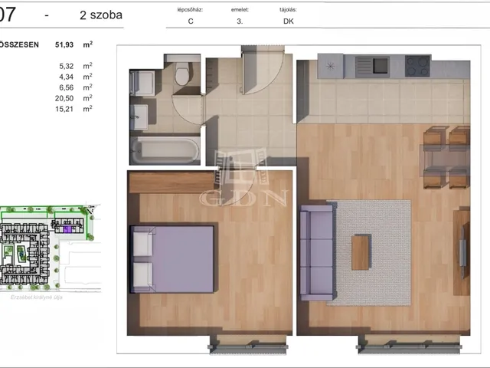Screen dimensions: 490x368
Task: Select the bathtub in the bathroom
Action: [164, 149]
